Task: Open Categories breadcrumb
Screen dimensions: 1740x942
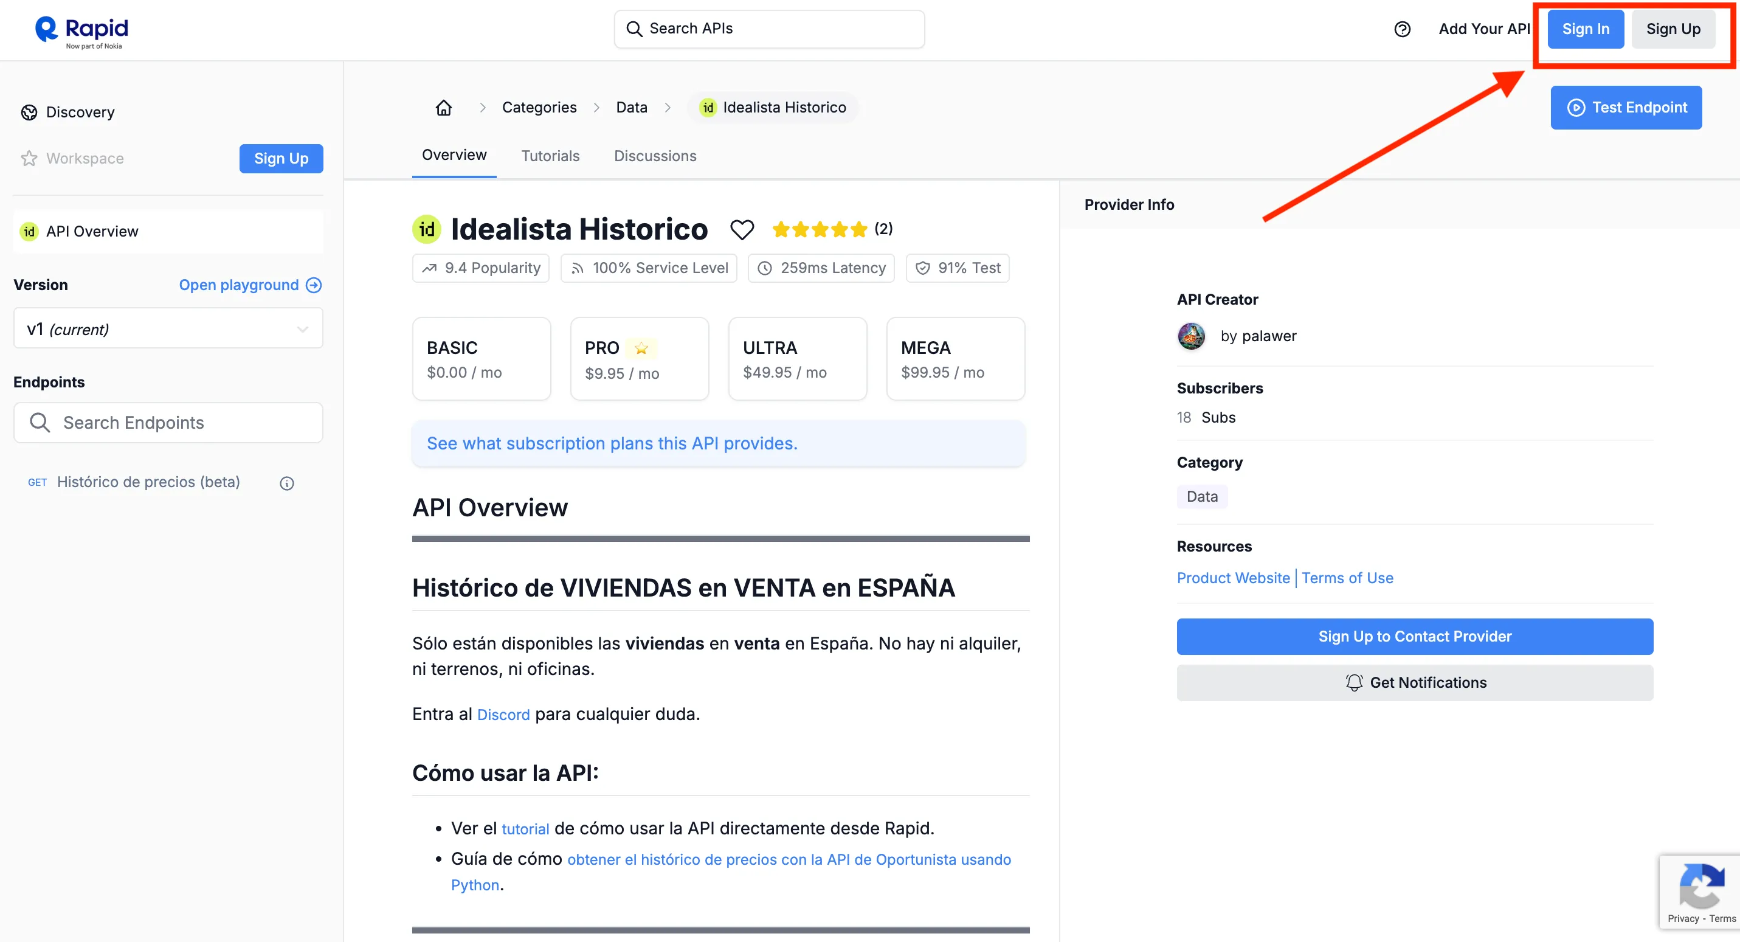Action: (539, 108)
